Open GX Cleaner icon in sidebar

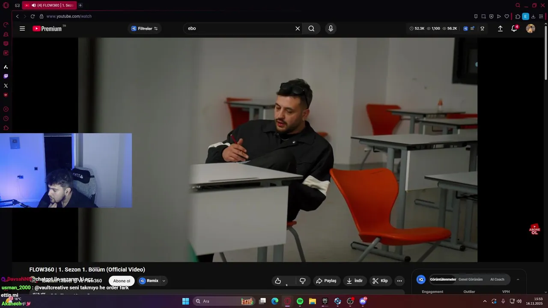6,34
